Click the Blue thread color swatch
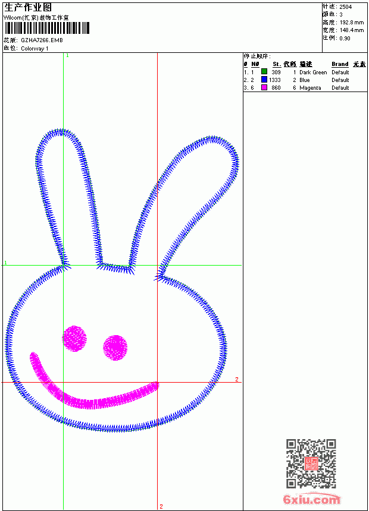Image resolution: width=369 pixels, height=511 pixels. [264, 80]
